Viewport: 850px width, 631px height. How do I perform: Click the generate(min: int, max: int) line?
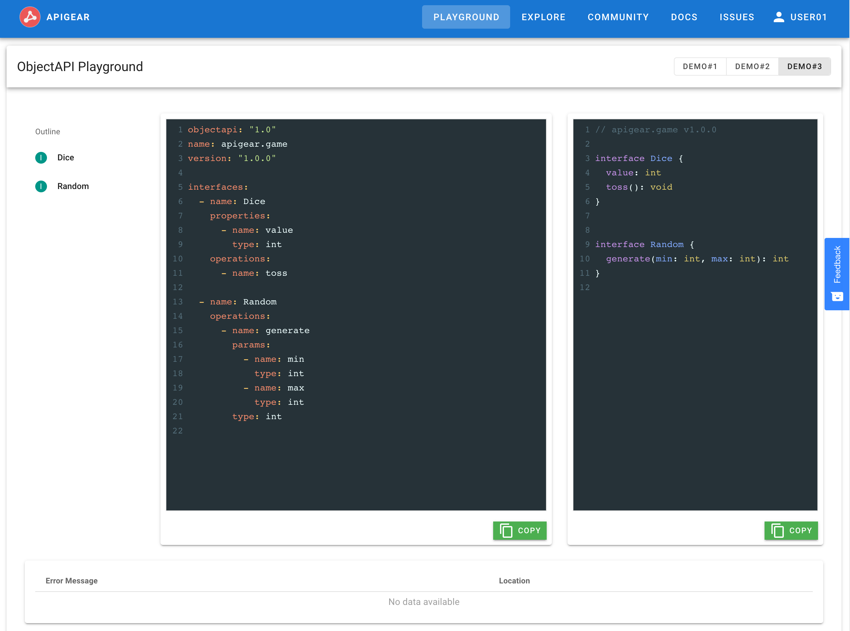697,258
